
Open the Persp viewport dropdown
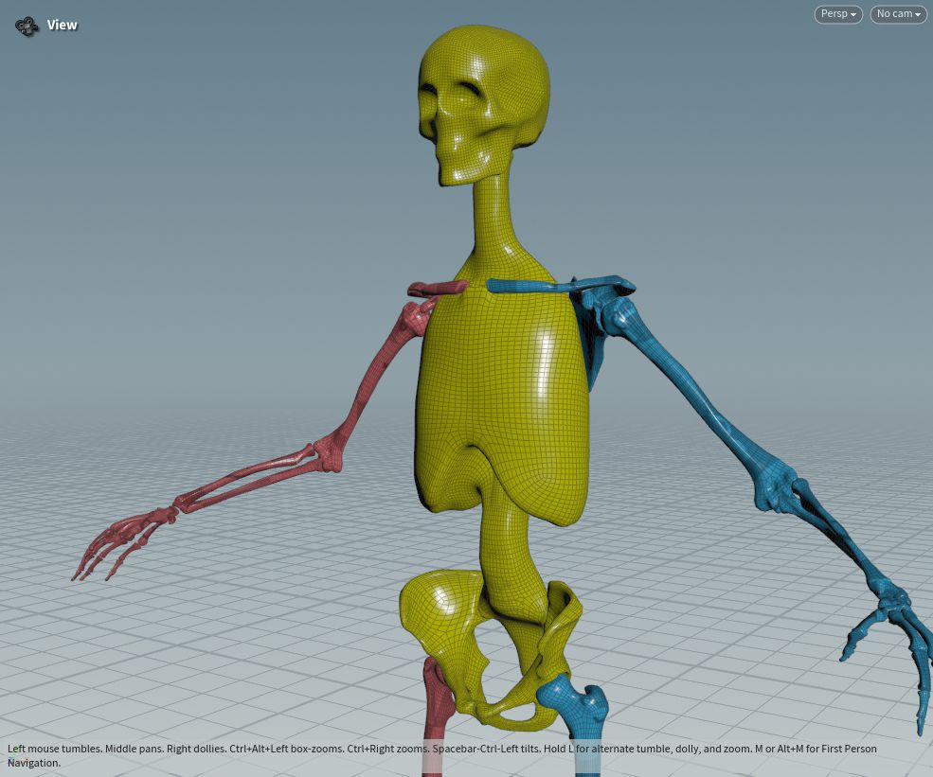point(838,14)
